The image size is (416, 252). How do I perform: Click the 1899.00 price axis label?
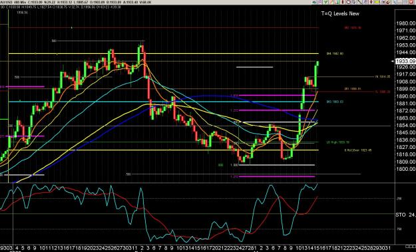pyautogui.click(x=405, y=89)
